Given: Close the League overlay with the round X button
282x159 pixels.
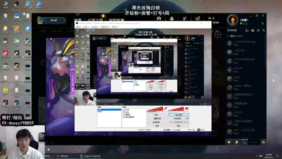Looking at the screenshot, I should 218,35.
